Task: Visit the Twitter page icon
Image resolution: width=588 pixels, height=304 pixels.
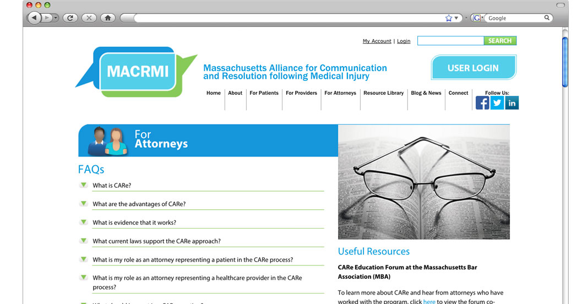Action: (x=497, y=103)
